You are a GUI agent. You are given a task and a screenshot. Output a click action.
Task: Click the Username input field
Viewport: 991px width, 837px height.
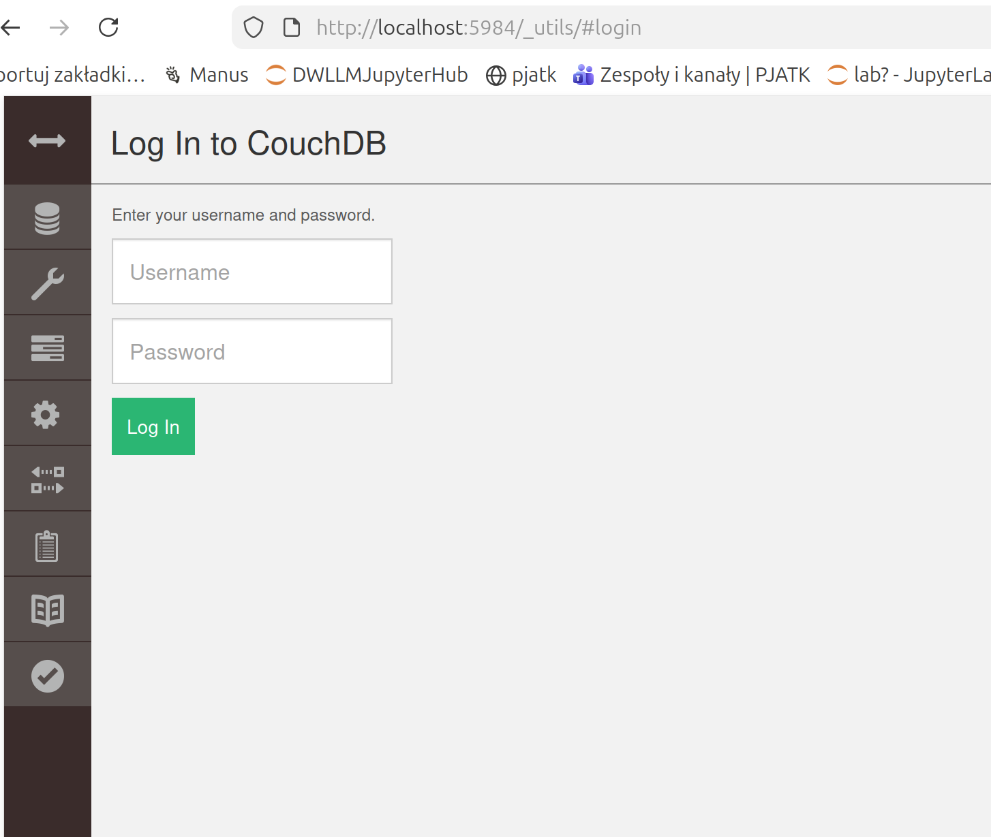251,272
